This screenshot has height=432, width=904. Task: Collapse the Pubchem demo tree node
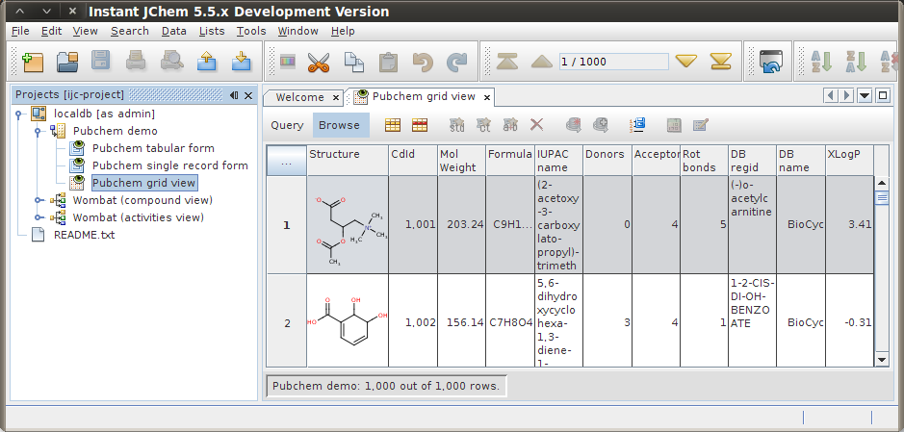coord(39,131)
